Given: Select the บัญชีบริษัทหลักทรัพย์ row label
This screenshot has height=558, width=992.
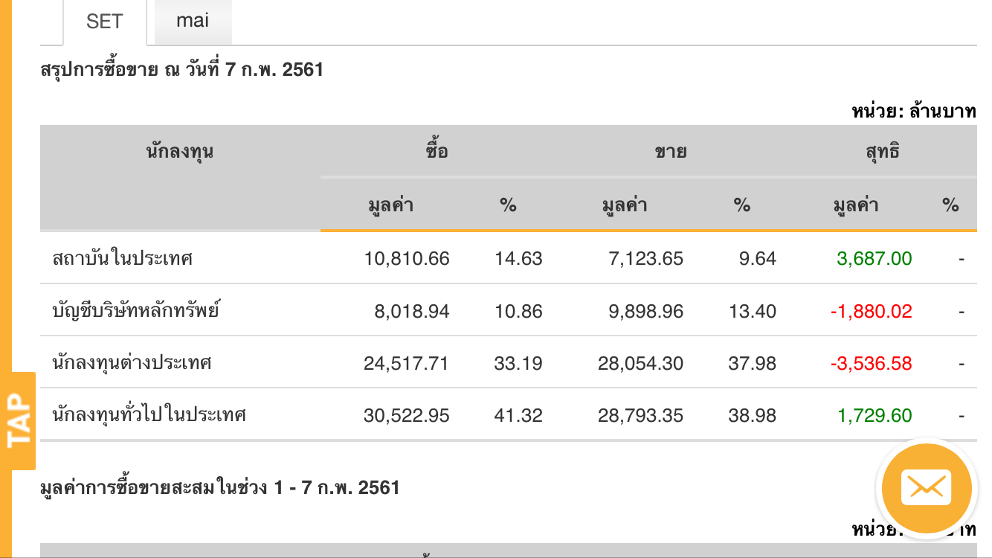Looking at the screenshot, I should [x=136, y=311].
